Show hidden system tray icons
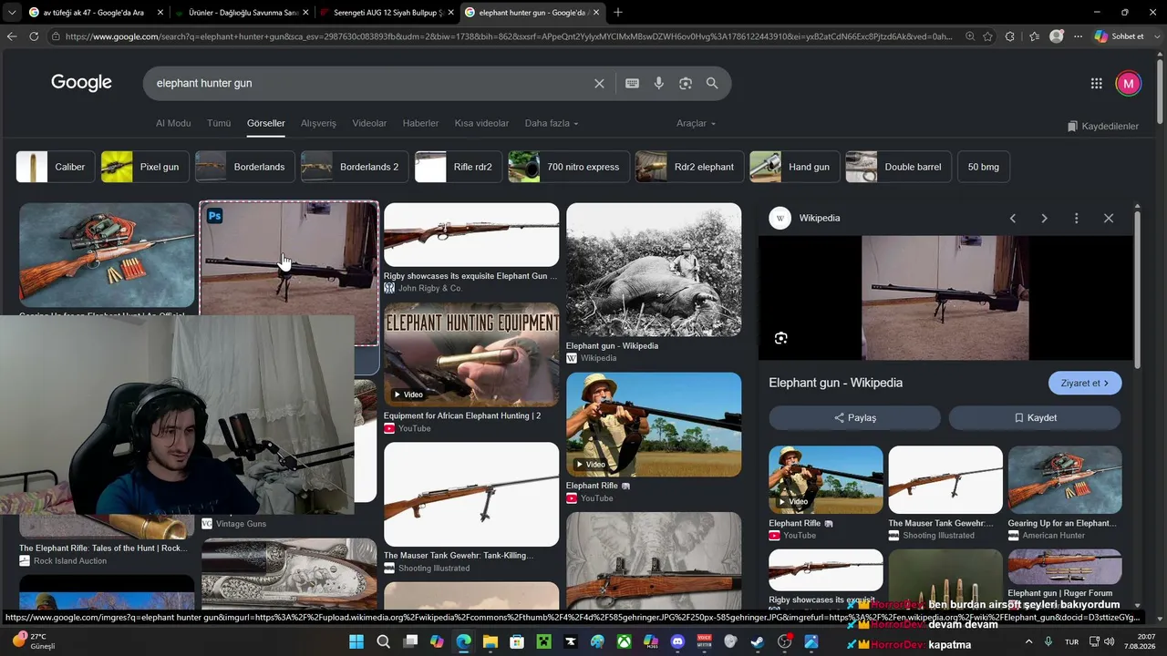Viewport: 1167px width, 656px height. (x=1029, y=641)
